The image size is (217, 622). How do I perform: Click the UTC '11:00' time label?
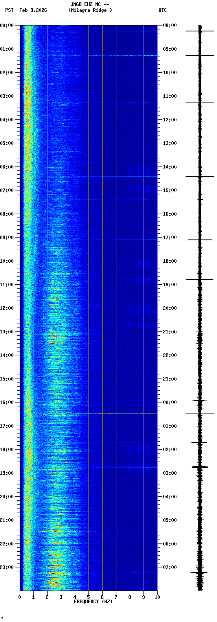click(170, 96)
